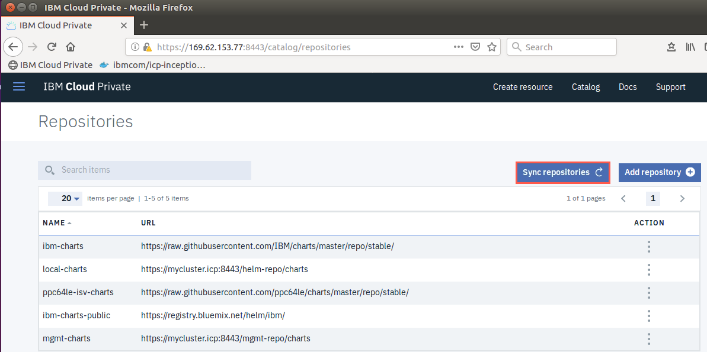This screenshot has width=707, height=352.
Task: Open page actions three-dot menu in address bar
Action: pos(459,47)
